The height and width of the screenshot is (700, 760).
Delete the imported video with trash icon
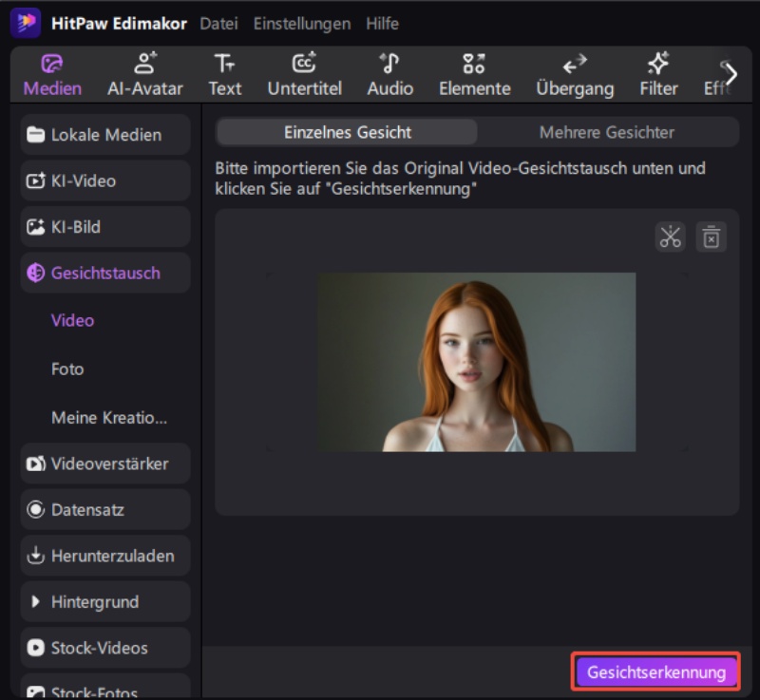pos(711,237)
